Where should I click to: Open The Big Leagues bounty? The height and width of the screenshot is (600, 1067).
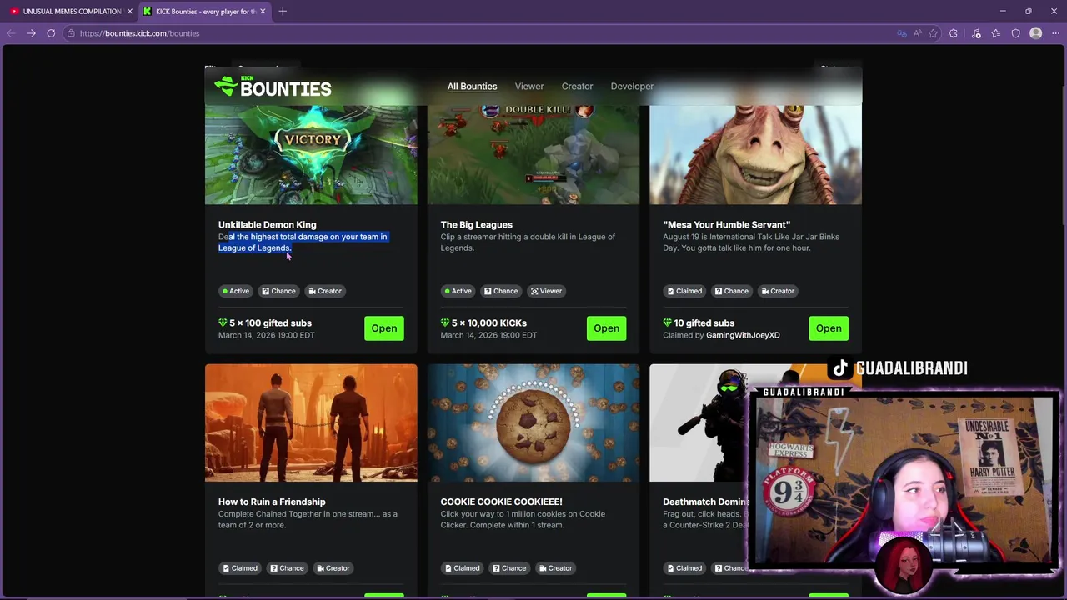click(606, 328)
